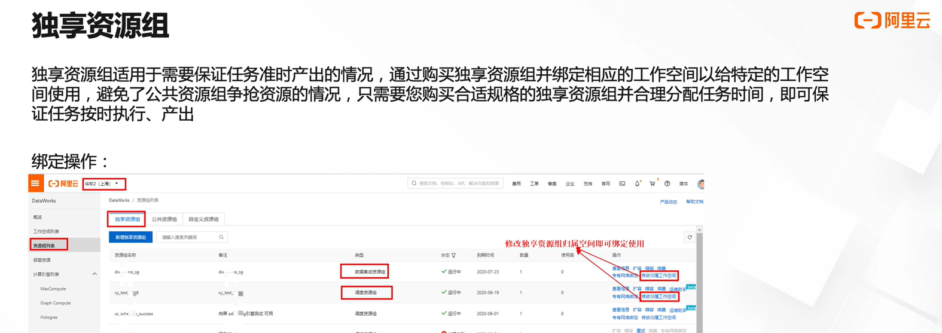Click 扩容 in the 2020-07-23 row
This screenshot has width=942, height=333.
tap(637, 268)
